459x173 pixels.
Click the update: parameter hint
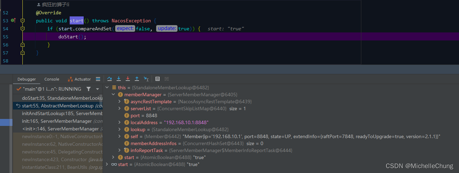click(167, 29)
